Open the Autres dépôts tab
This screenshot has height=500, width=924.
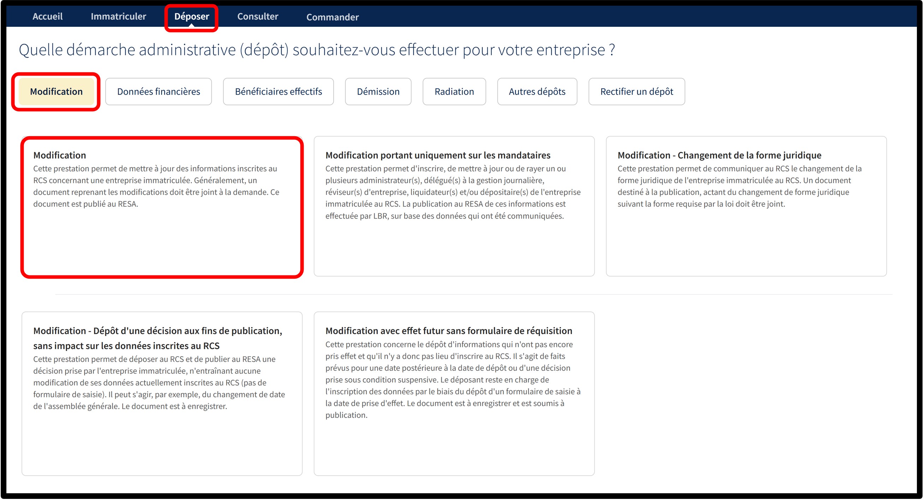click(537, 91)
